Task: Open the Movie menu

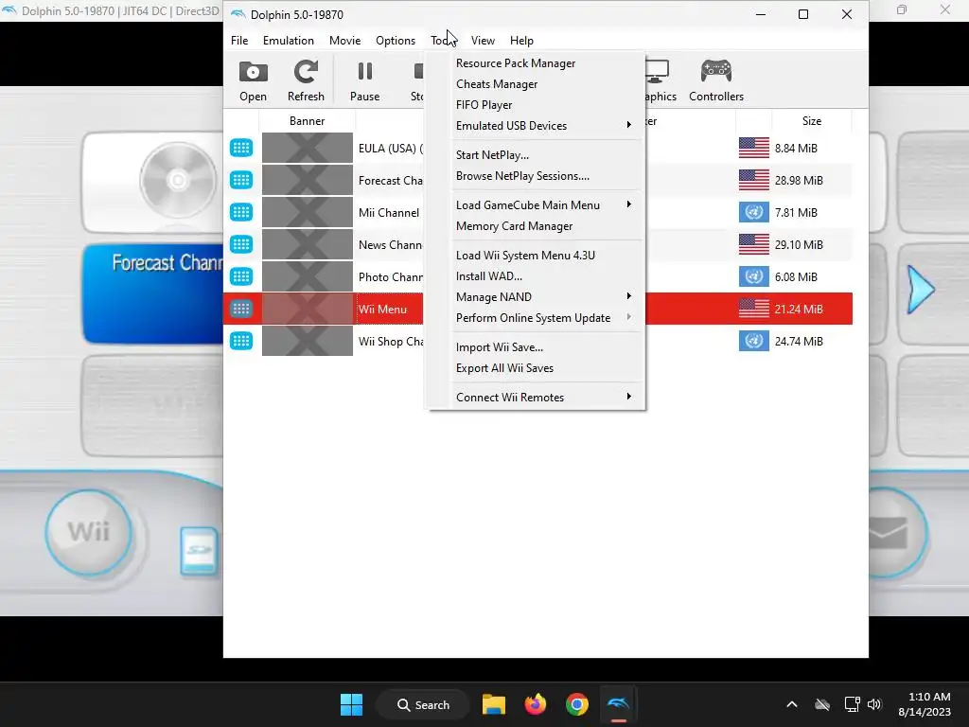Action: (344, 40)
